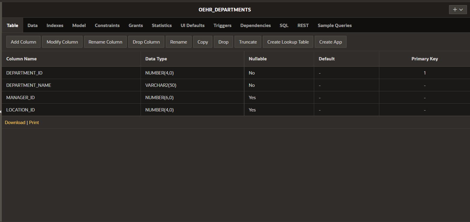The image size is (470, 222).
Task: Click the Create App button
Action: [330, 42]
